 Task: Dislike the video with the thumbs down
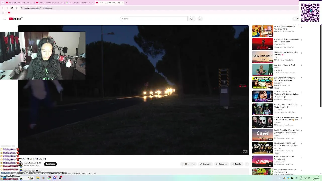tap(193, 164)
